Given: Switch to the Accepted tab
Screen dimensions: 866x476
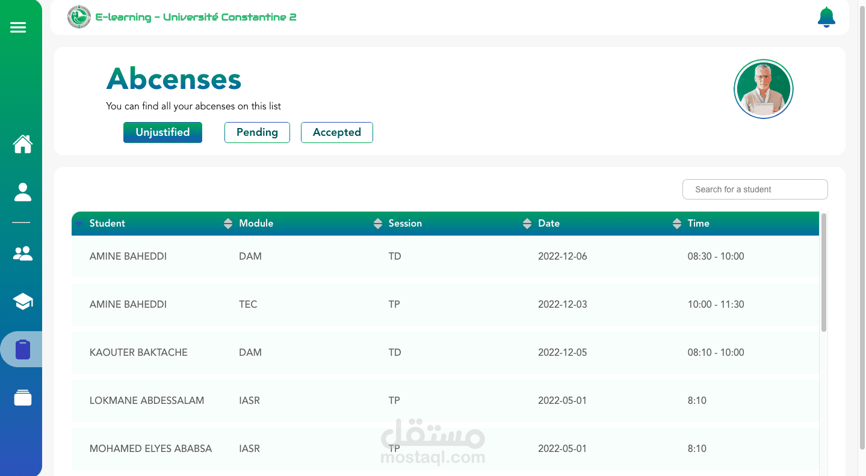Looking at the screenshot, I should click(x=337, y=132).
